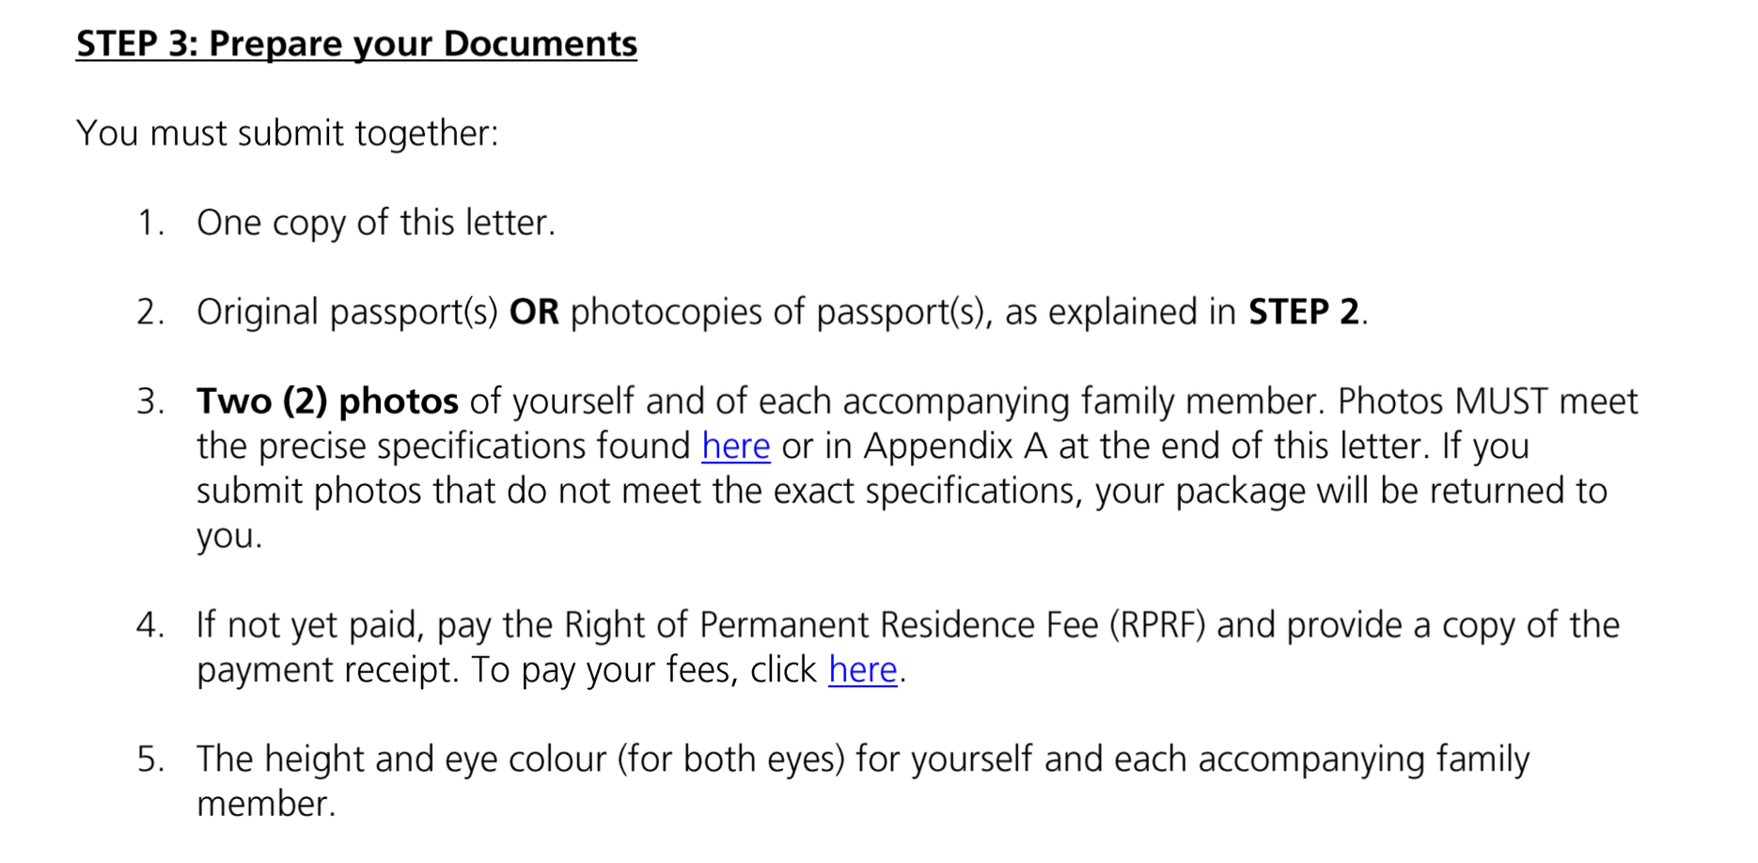Click the 'STEP 3: Prepare your Documents' heading
The height and width of the screenshot is (863, 1758).
tap(357, 44)
